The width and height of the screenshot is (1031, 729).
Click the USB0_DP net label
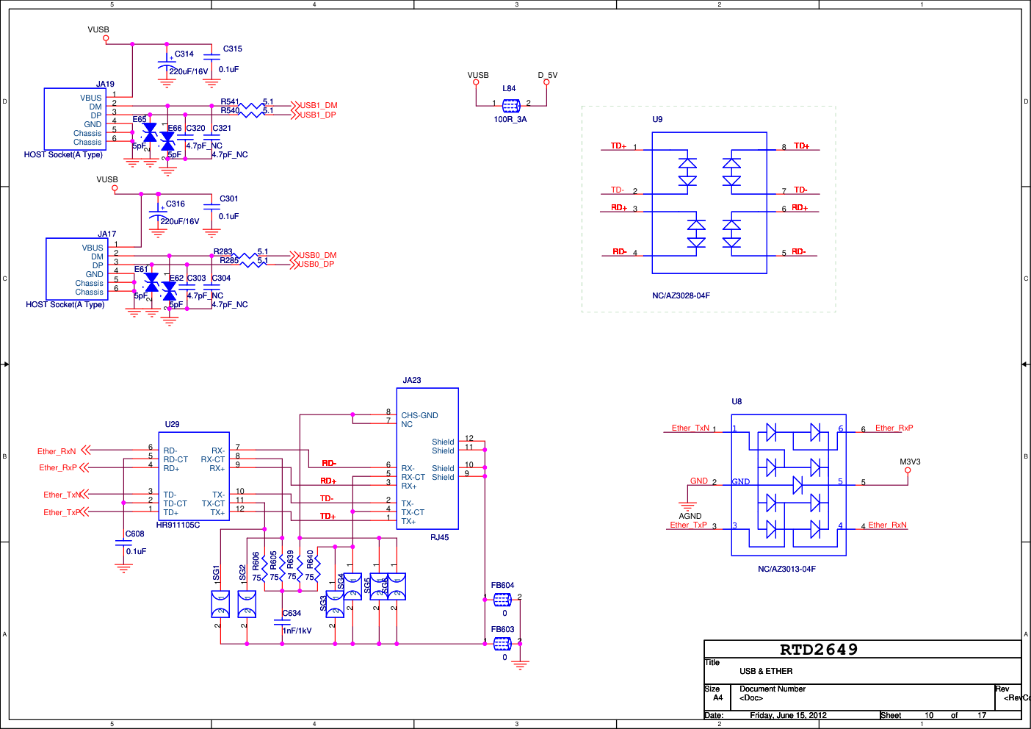click(x=316, y=265)
